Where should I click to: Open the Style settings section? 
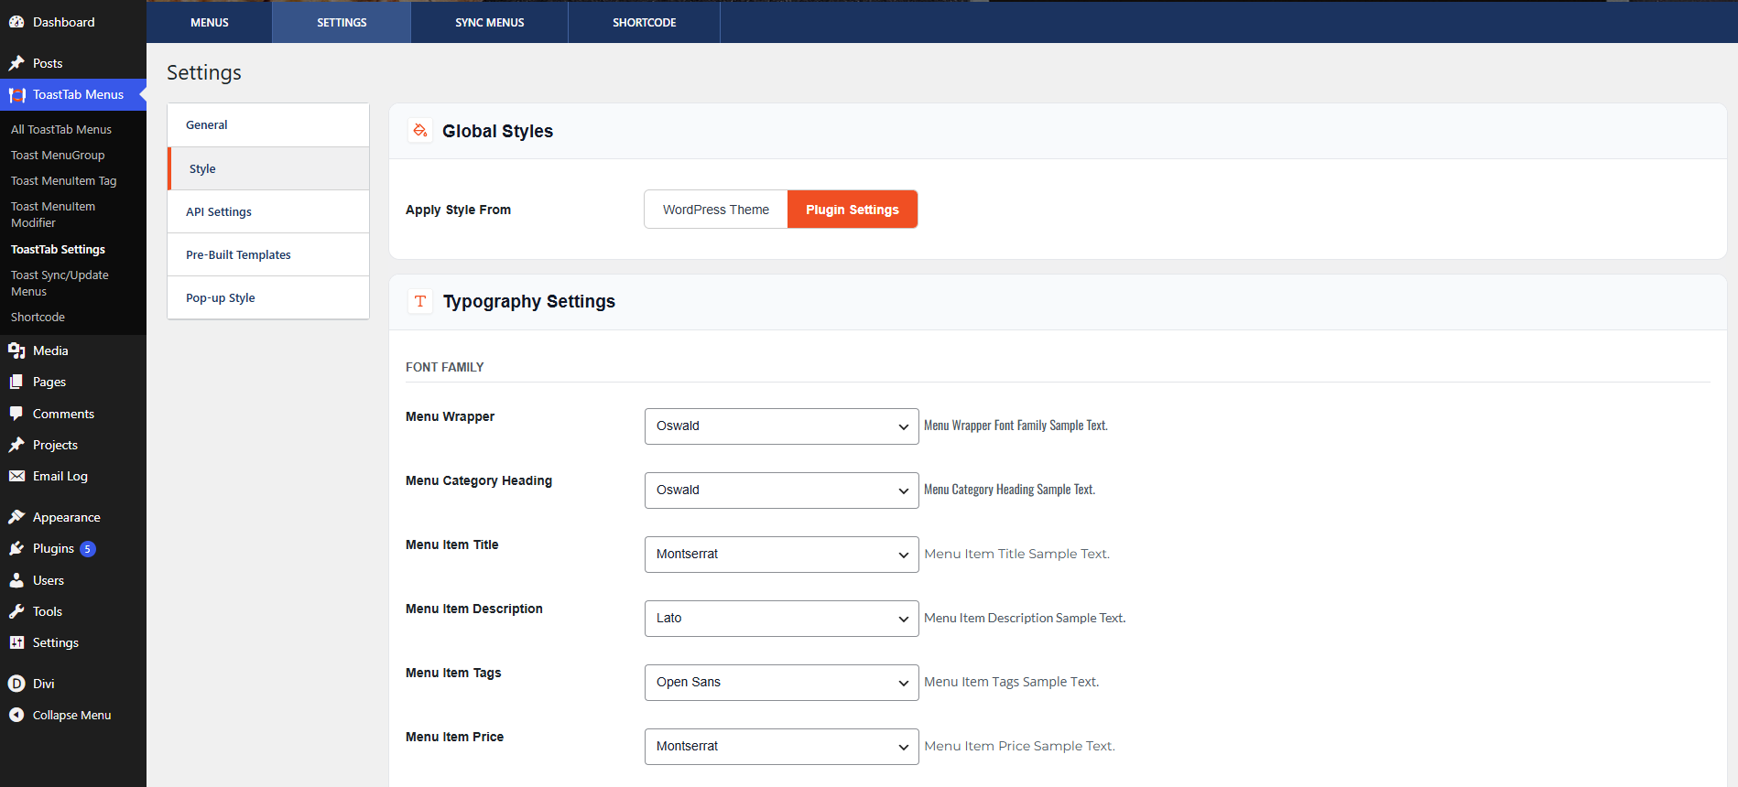coord(268,168)
